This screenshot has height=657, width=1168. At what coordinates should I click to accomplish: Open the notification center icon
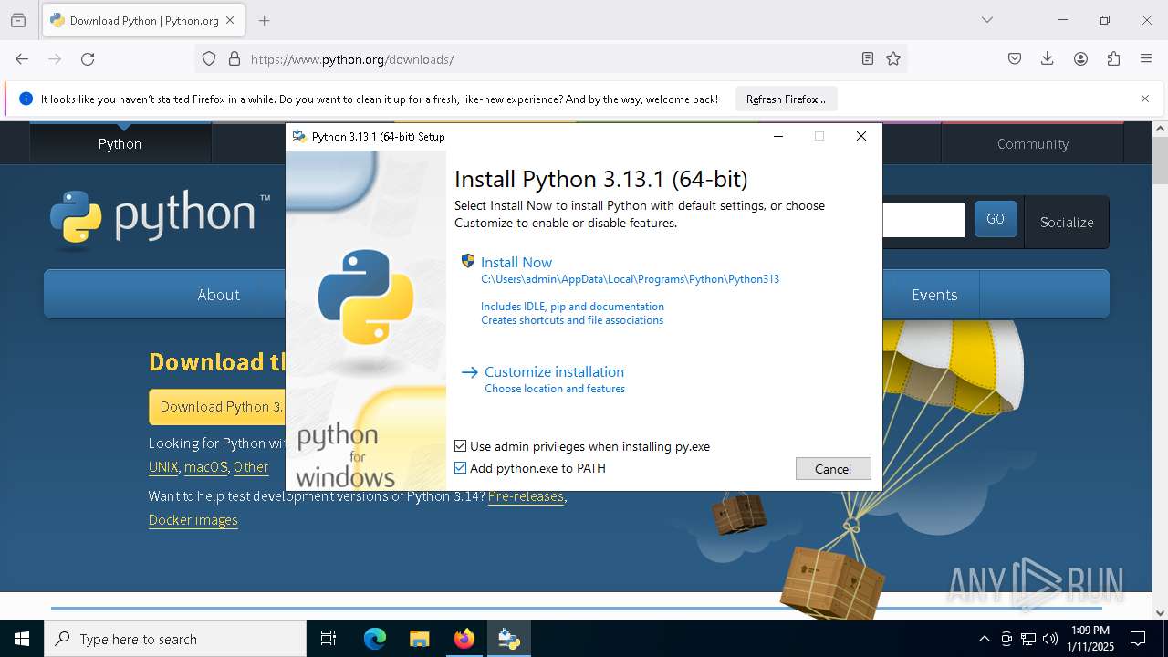click(x=1138, y=639)
